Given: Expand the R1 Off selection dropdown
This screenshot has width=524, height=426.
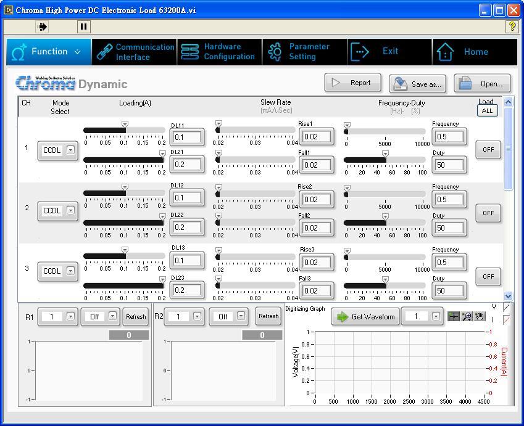Looking at the screenshot, I should pos(112,316).
